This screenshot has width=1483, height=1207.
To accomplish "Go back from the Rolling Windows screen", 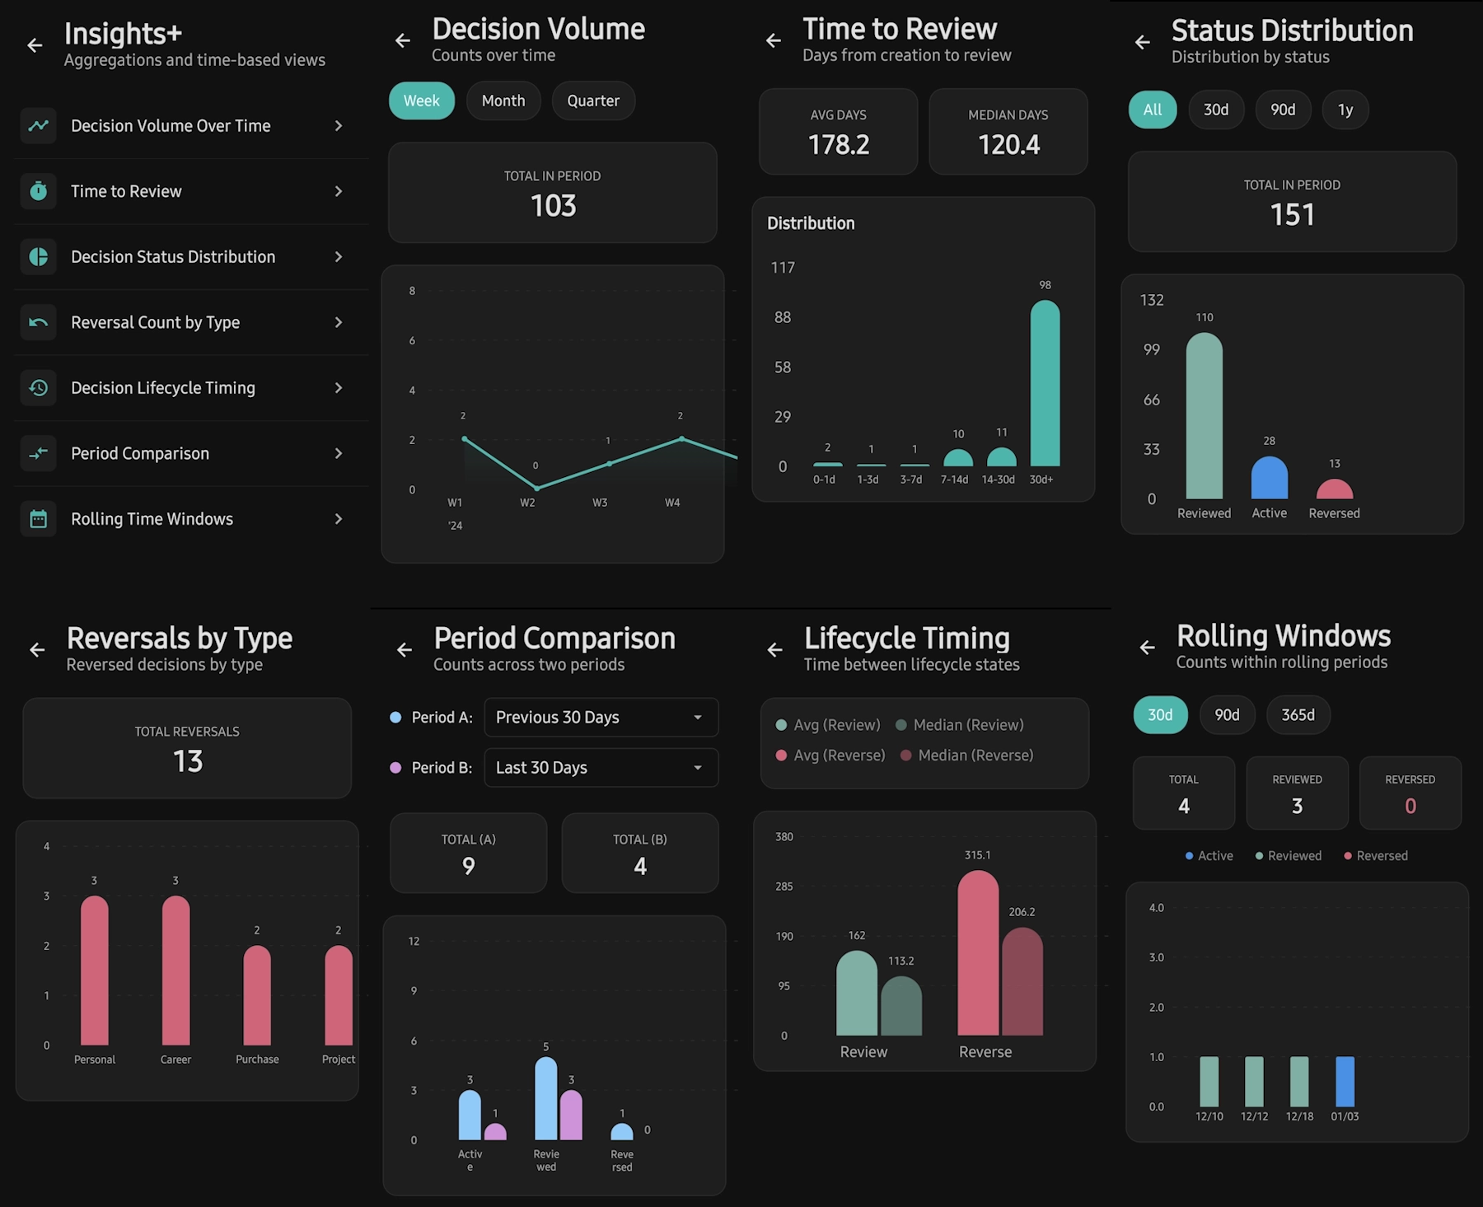I will click(x=1148, y=648).
